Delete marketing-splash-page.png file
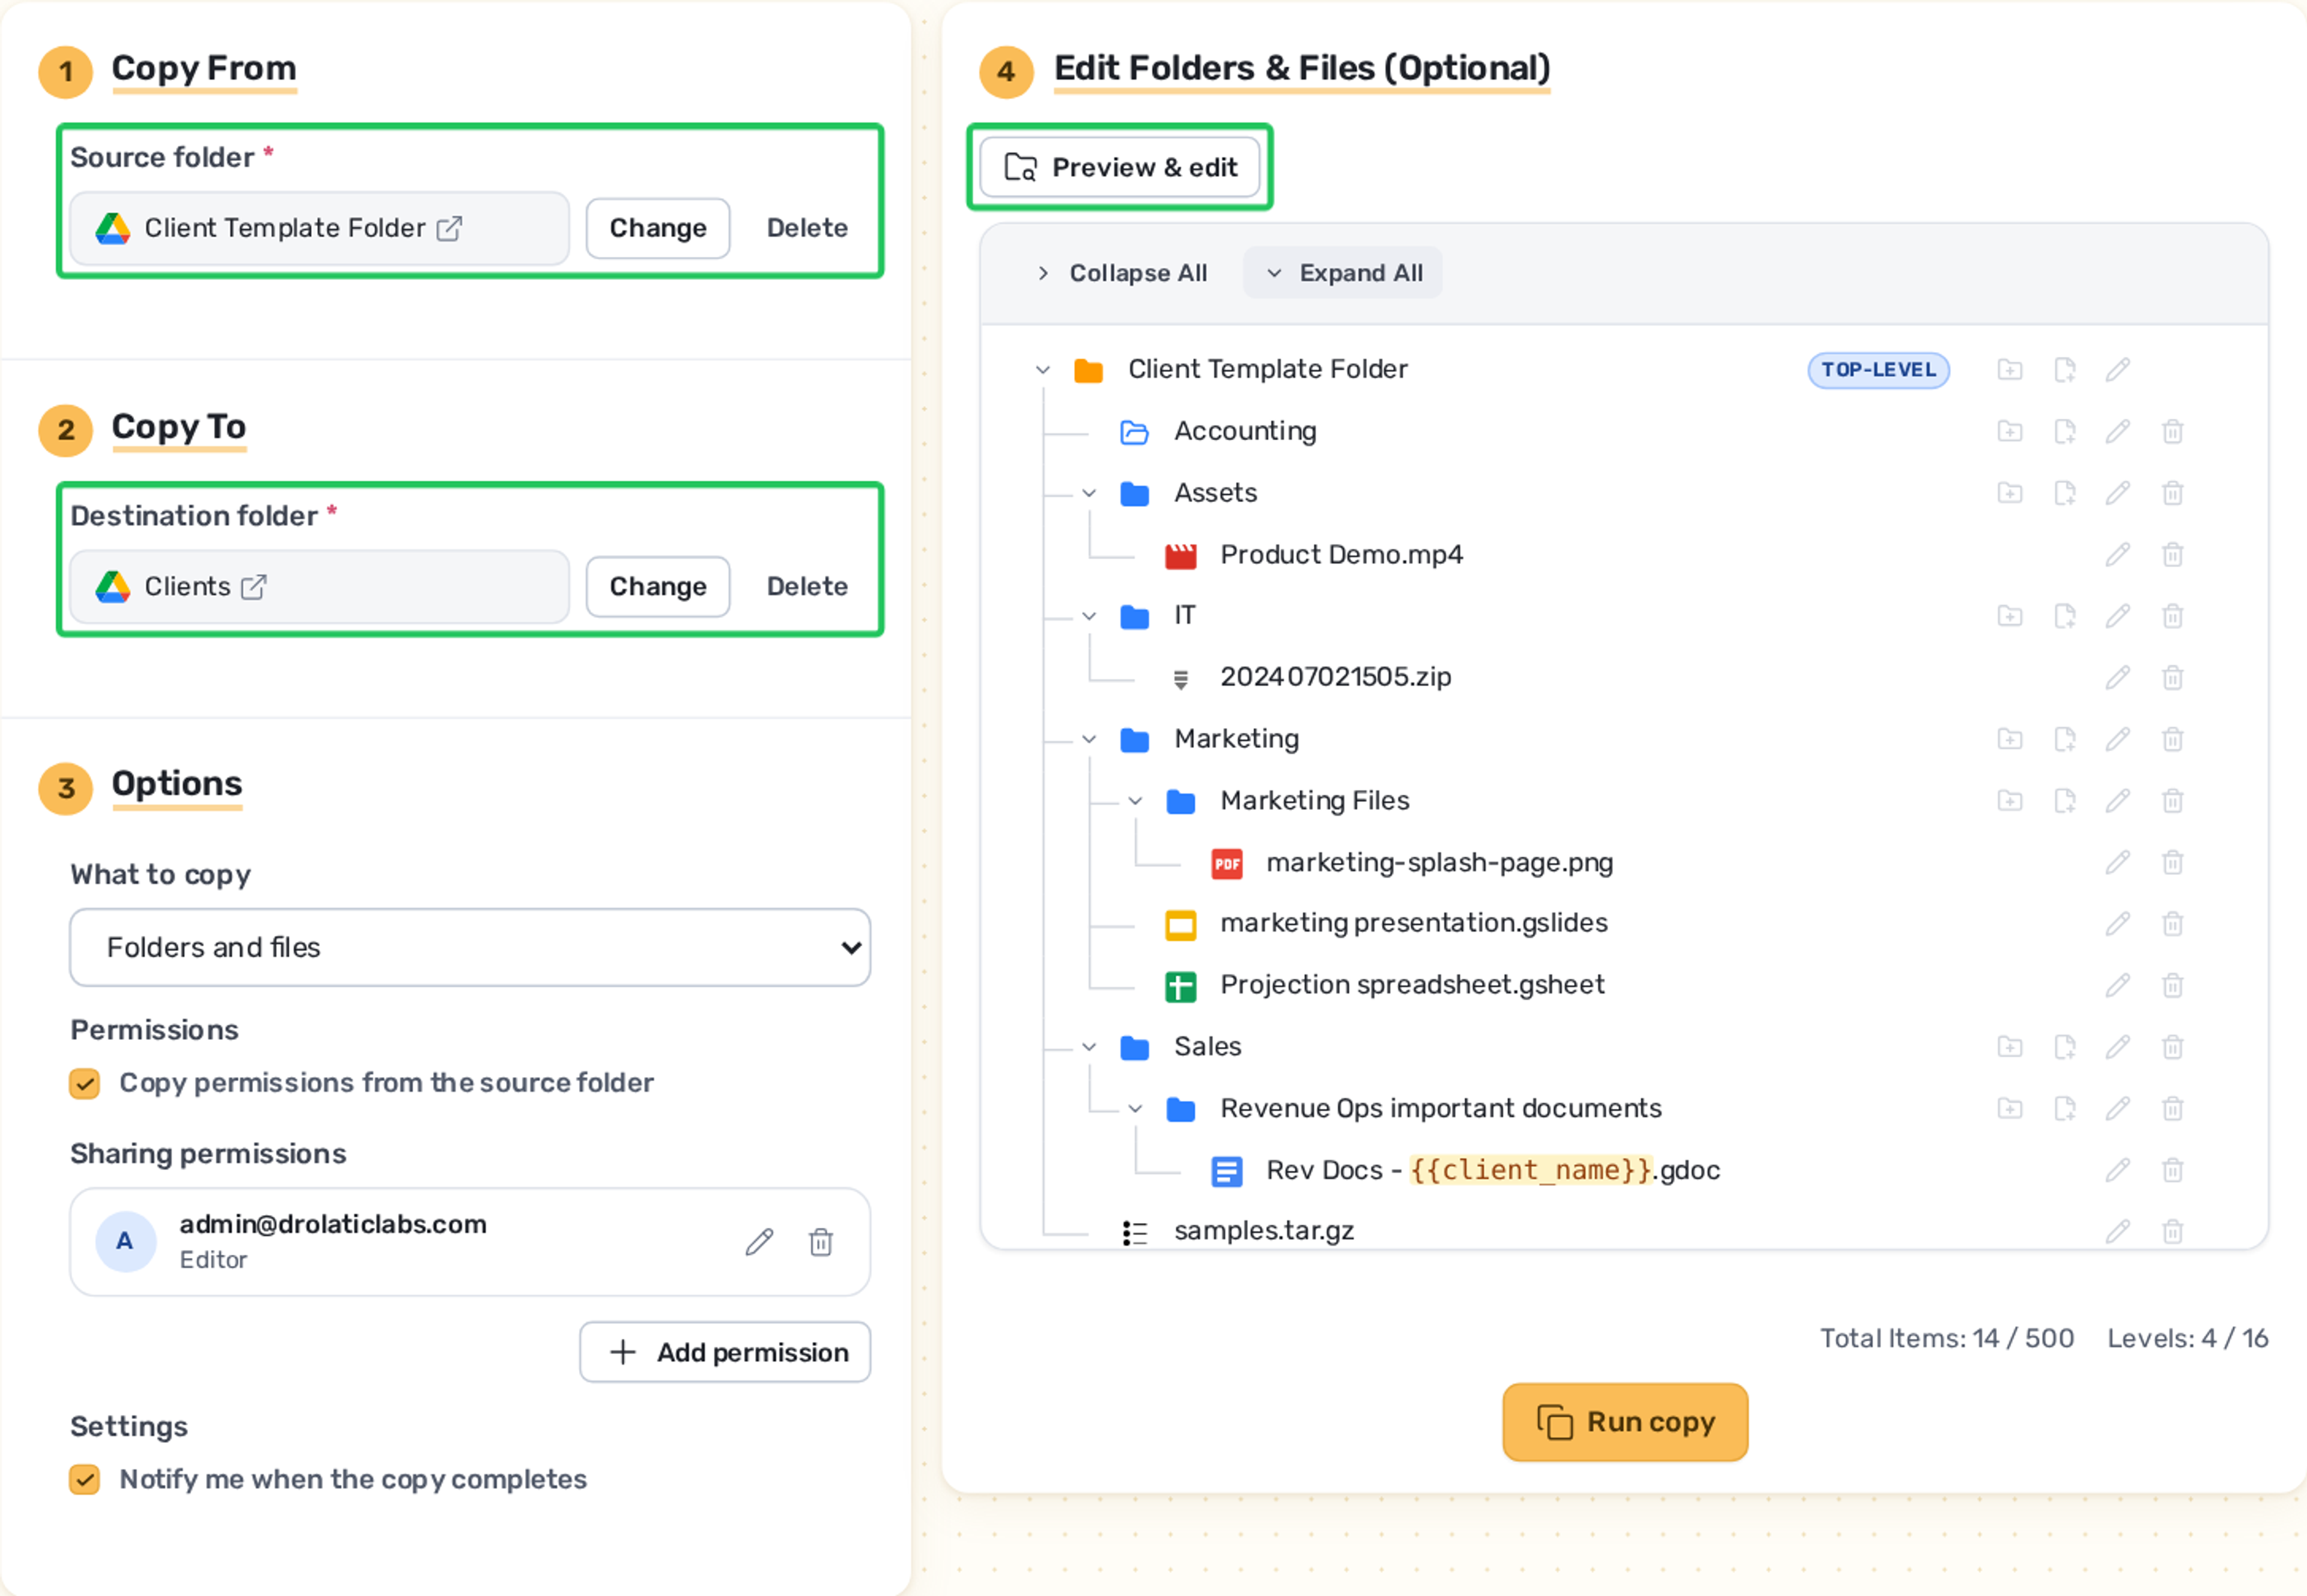 tap(2173, 862)
